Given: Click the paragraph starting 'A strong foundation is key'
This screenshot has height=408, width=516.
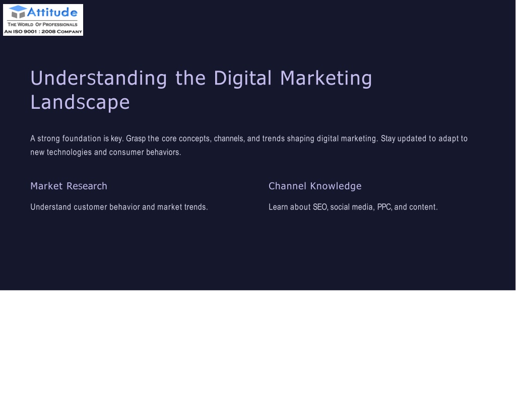Looking at the screenshot, I should point(249,145).
